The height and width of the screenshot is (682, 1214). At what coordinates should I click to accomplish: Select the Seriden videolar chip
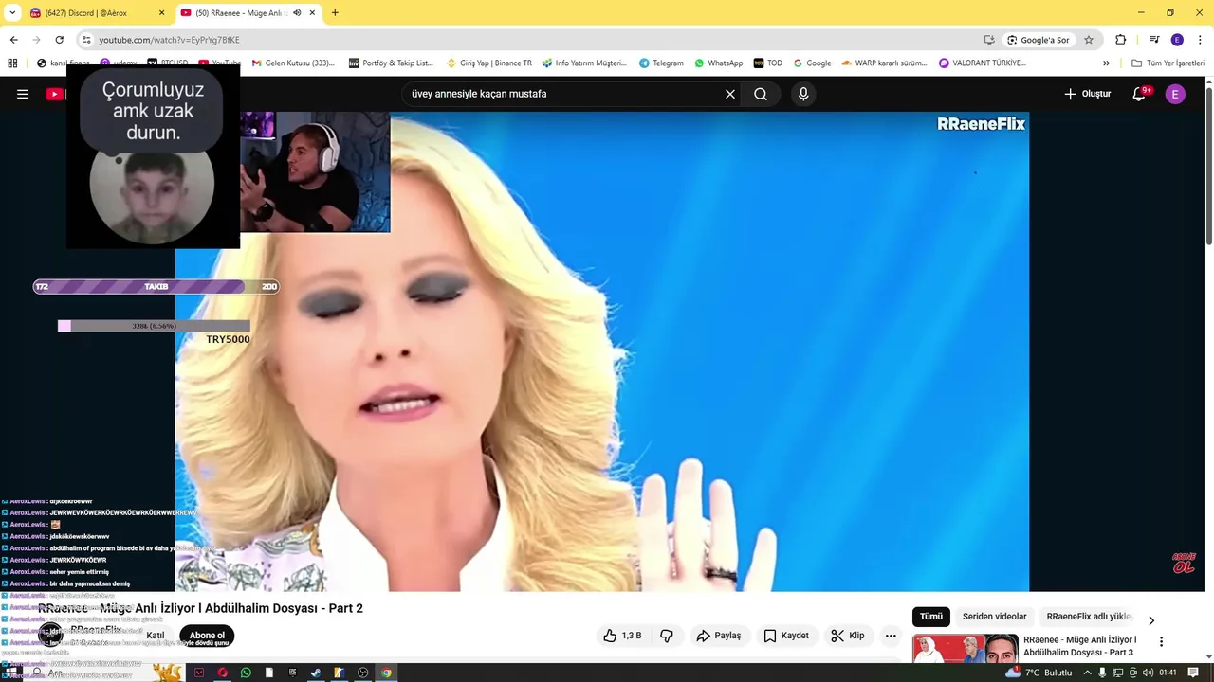click(994, 617)
